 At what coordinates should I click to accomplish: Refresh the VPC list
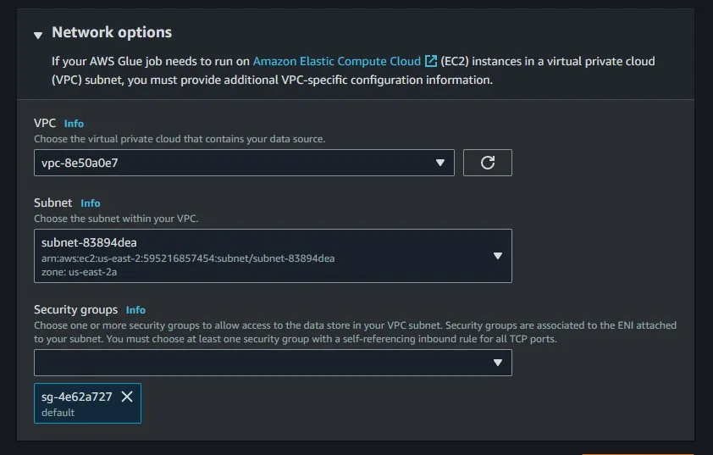487,163
